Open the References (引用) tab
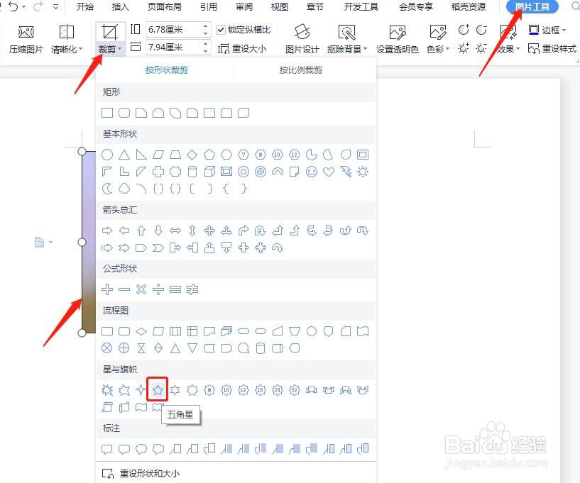Viewport: 580px width, 483px height. (x=208, y=6)
